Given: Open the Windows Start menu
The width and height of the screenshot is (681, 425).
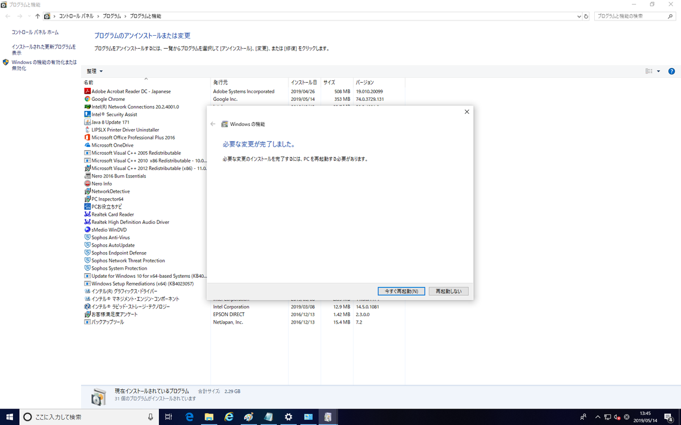Looking at the screenshot, I should (x=10, y=417).
